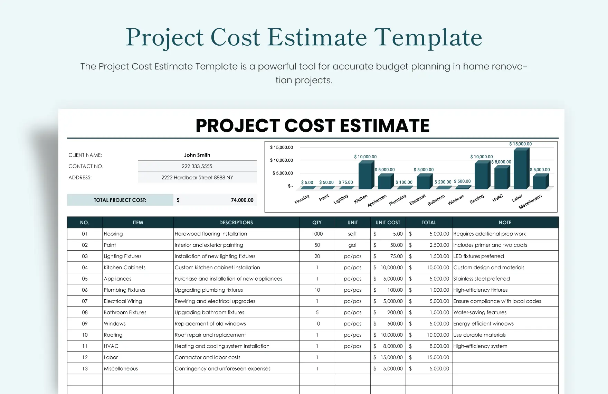Click the PROJECT COST ESTIMATE title
The width and height of the screenshot is (608, 394).
[x=313, y=125]
